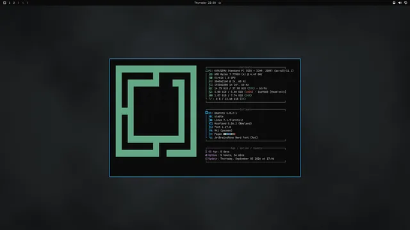Click the rightmost tray icon after speaker

click(406, 3)
